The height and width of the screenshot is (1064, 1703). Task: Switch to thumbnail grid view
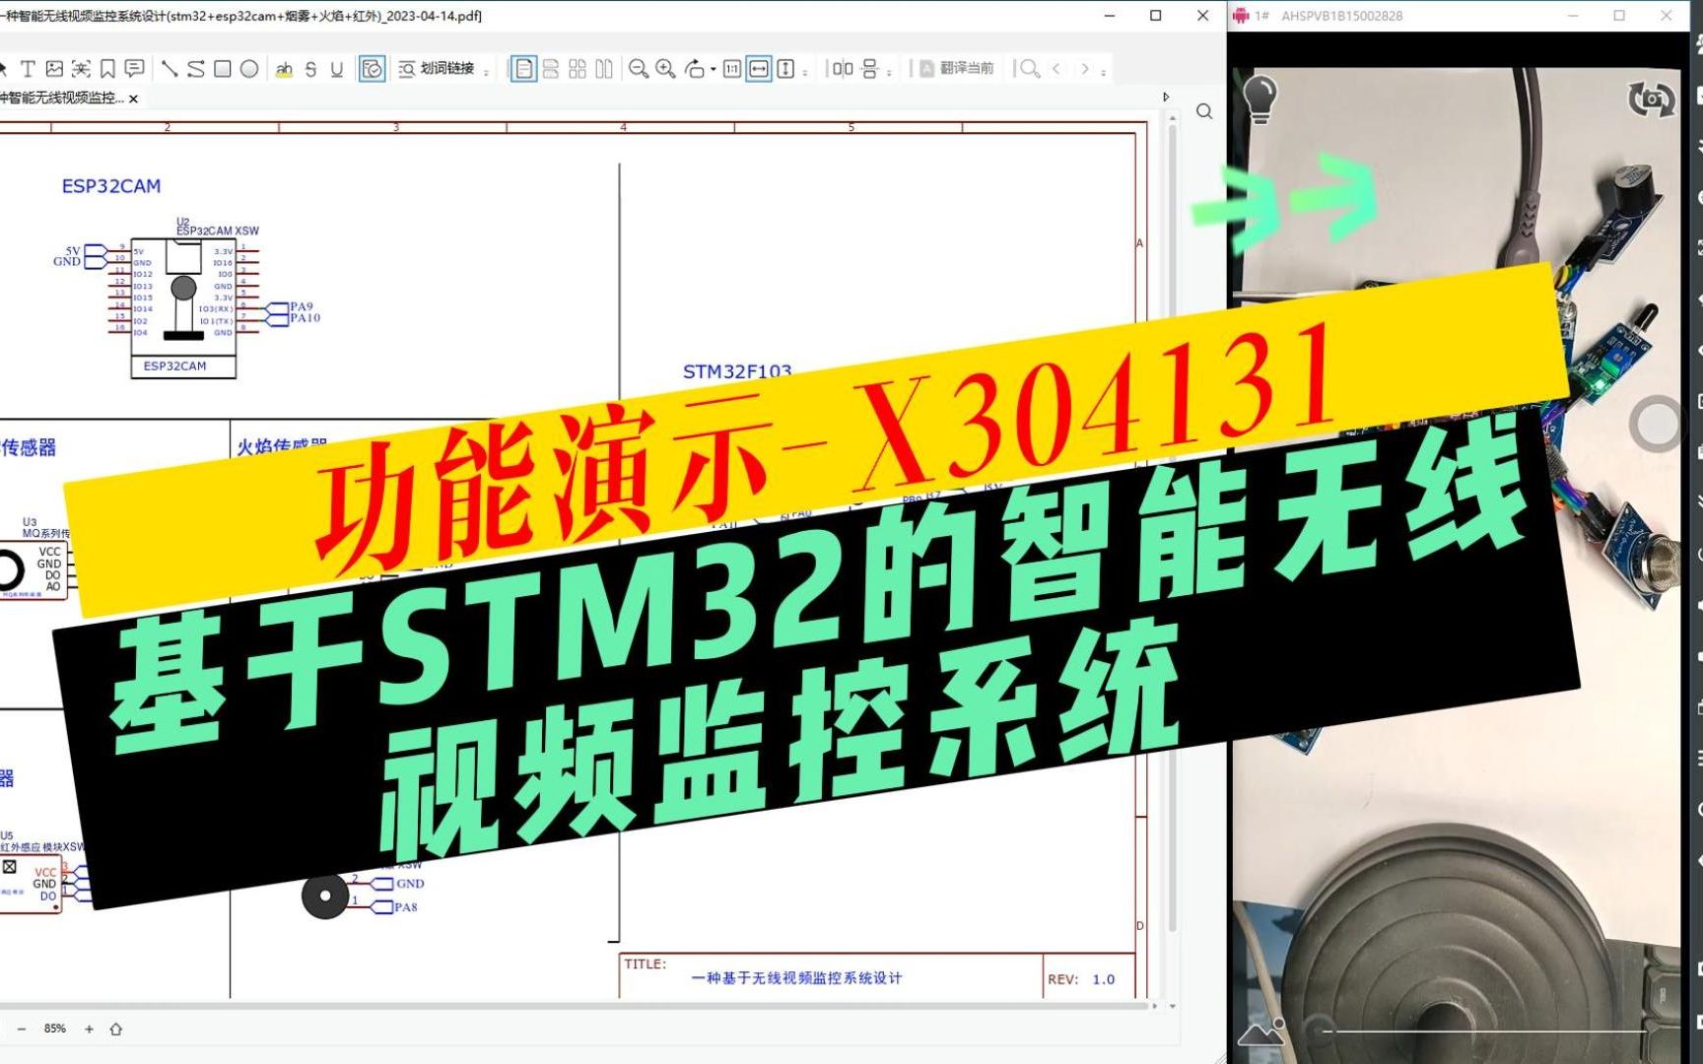pos(578,69)
